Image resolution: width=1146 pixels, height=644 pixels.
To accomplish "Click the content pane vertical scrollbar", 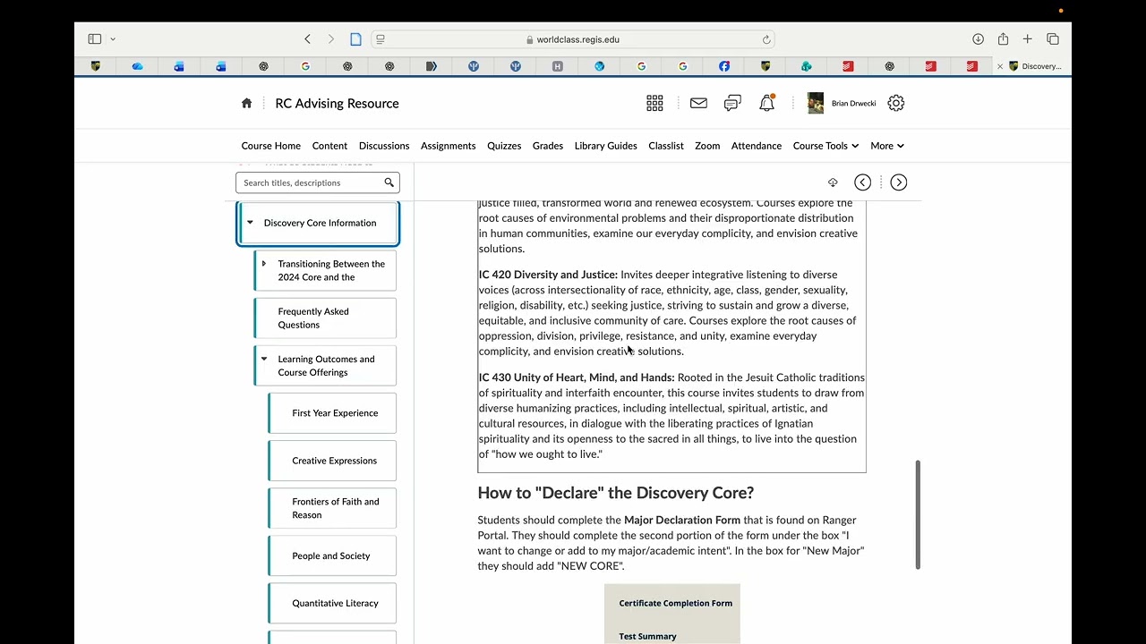I will pyautogui.click(x=918, y=514).
